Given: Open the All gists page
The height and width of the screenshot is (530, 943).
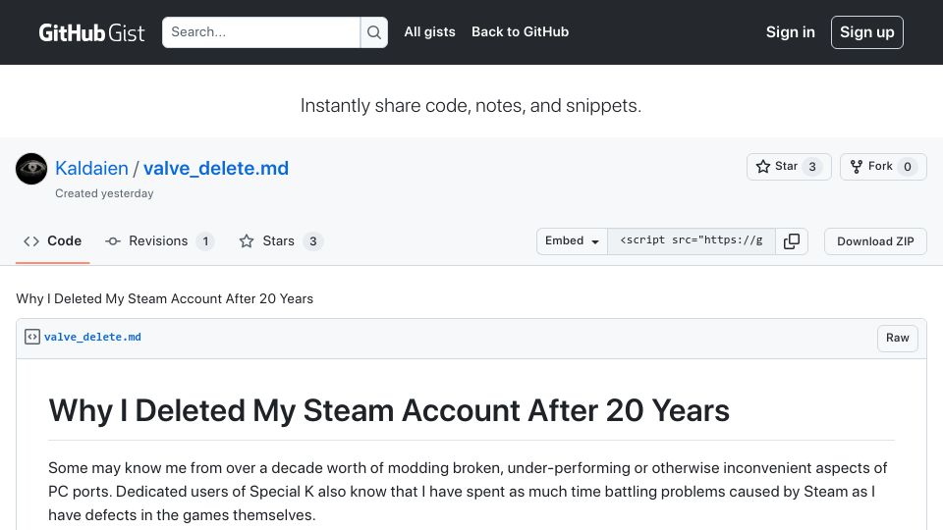Looking at the screenshot, I should pyautogui.click(x=429, y=31).
